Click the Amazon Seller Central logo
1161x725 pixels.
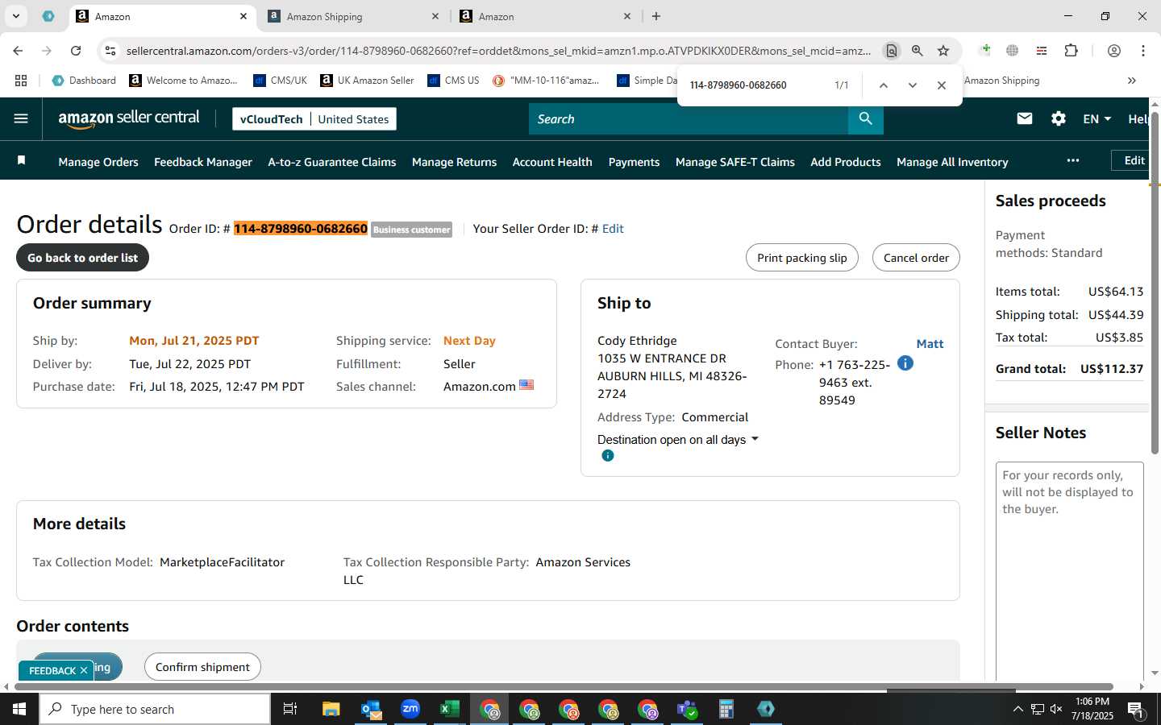[x=129, y=118]
